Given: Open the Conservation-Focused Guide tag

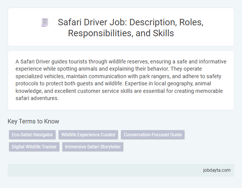Looking at the screenshot, I should [x=153, y=135].
